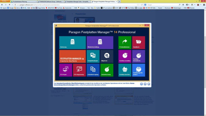Click the Partition erstellen tile
Image resolution: width=206 pixels, height=116 pixels.
click(125, 56)
